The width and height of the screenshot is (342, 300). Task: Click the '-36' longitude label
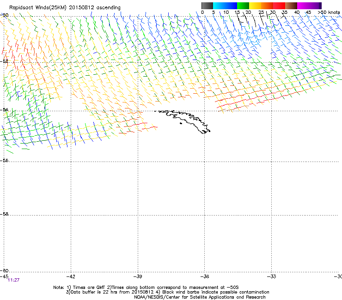[205, 276]
